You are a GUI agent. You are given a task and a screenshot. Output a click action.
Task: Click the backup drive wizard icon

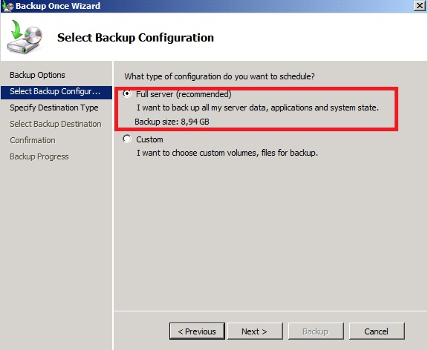coord(25,37)
